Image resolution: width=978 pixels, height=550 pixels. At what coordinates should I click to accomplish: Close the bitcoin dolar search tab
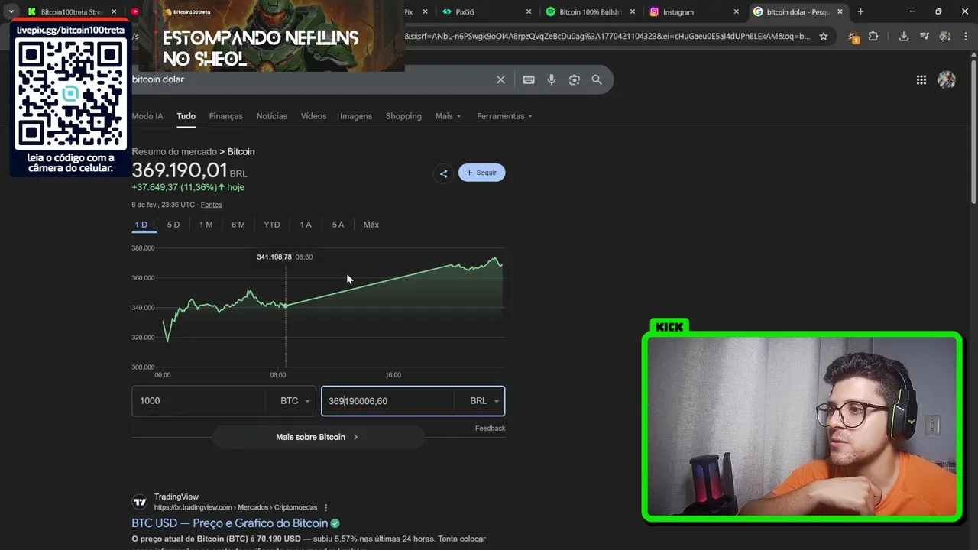(x=840, y=11)
